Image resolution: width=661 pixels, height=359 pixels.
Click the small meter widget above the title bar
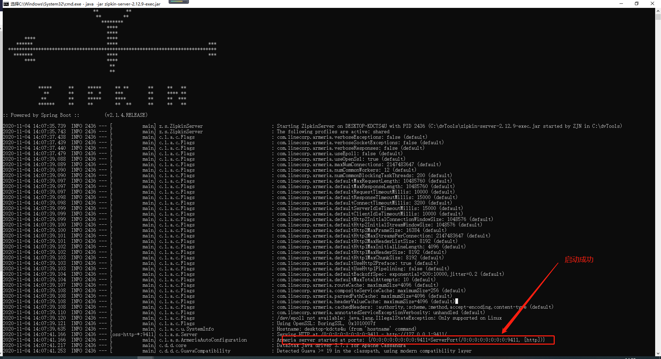click(x=178, y=2)
